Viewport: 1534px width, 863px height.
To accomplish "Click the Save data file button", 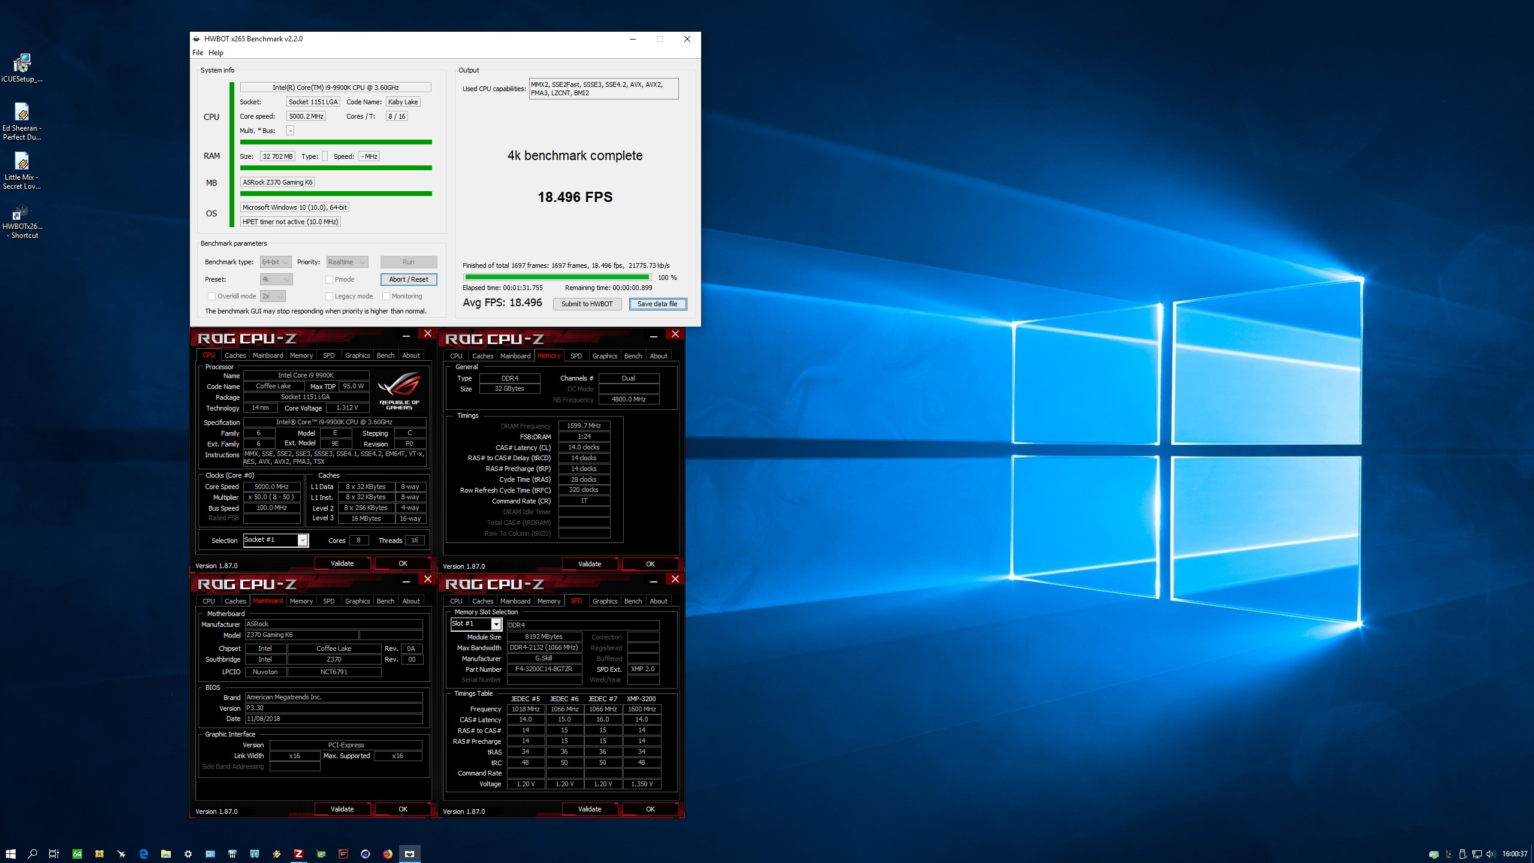I will point(657,304).
